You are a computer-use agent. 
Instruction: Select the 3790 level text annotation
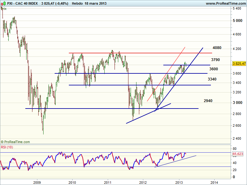[216, 60]
